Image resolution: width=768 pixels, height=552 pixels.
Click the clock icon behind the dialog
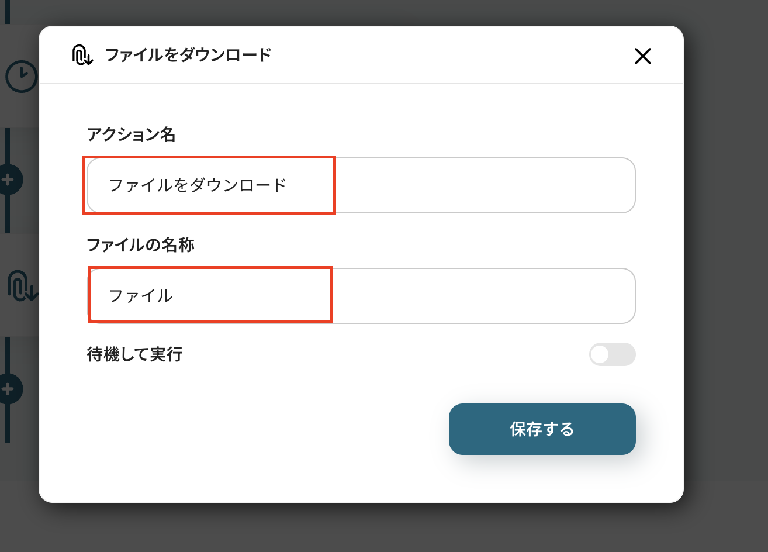point(20,77)
